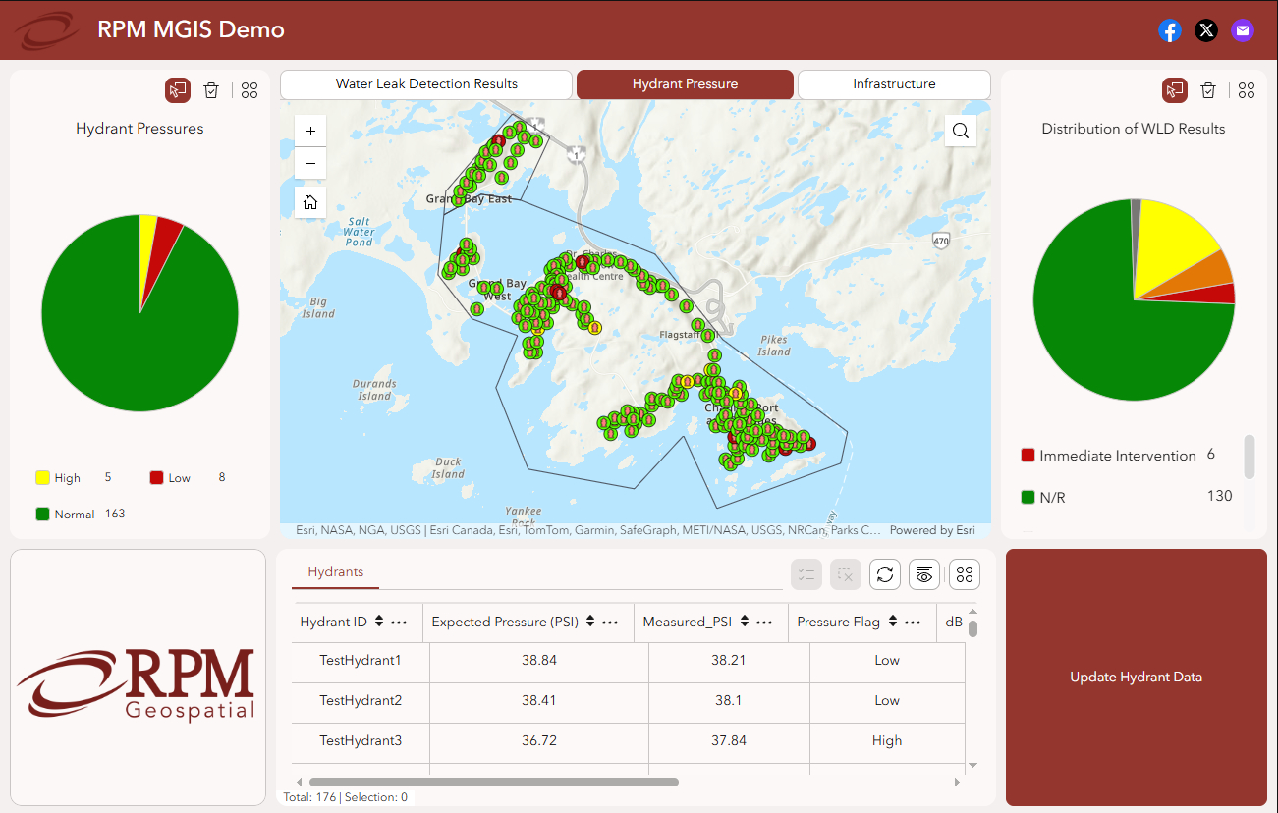1278x813 pixels.
Task: Open Pressure Flag column options menu
Action: [x=913, y=622]
